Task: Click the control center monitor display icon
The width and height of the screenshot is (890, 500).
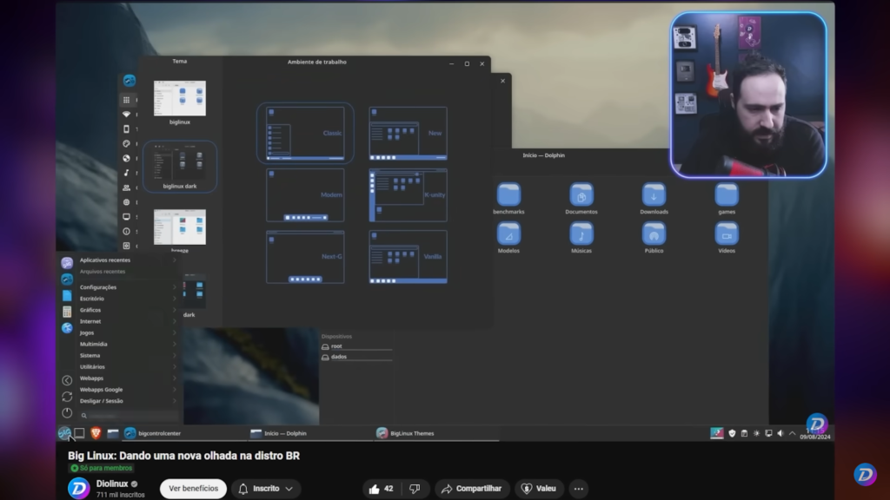Action: [127, 216]
